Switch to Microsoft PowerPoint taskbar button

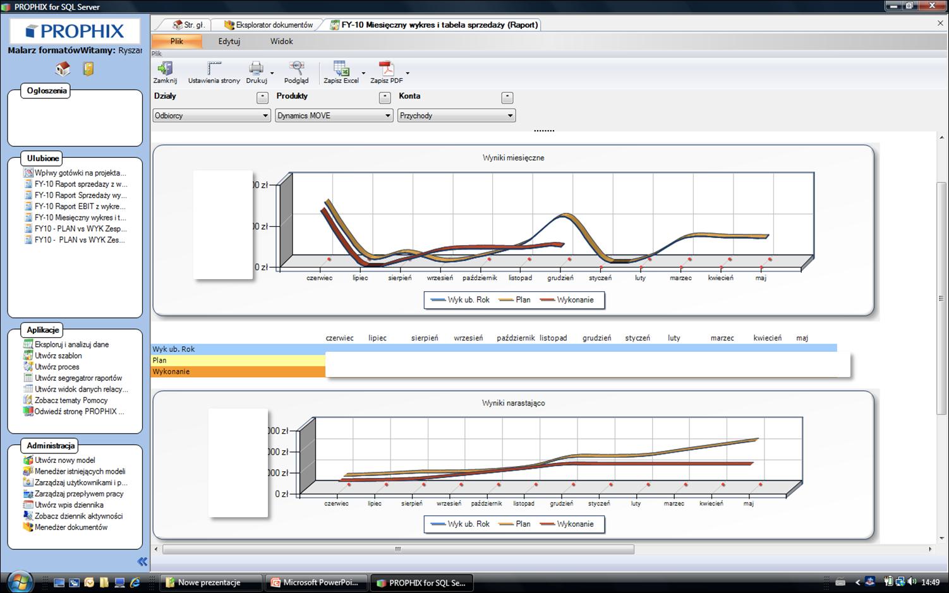click(315, 583)
